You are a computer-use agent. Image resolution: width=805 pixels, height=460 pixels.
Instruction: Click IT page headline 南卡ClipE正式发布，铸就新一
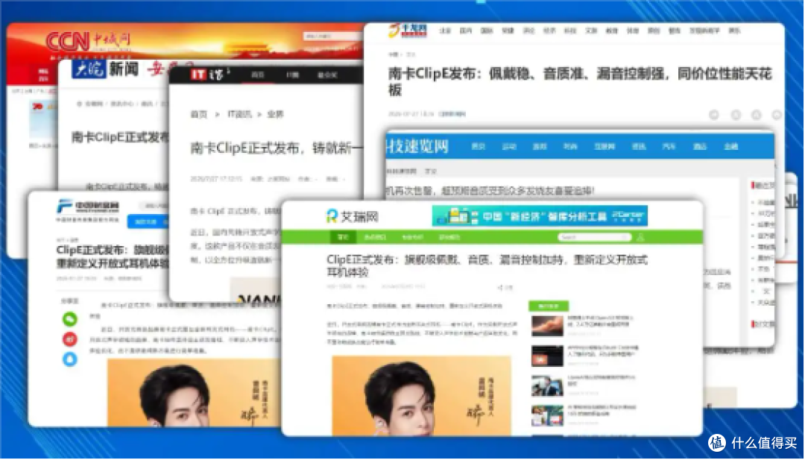coord(277,148)
